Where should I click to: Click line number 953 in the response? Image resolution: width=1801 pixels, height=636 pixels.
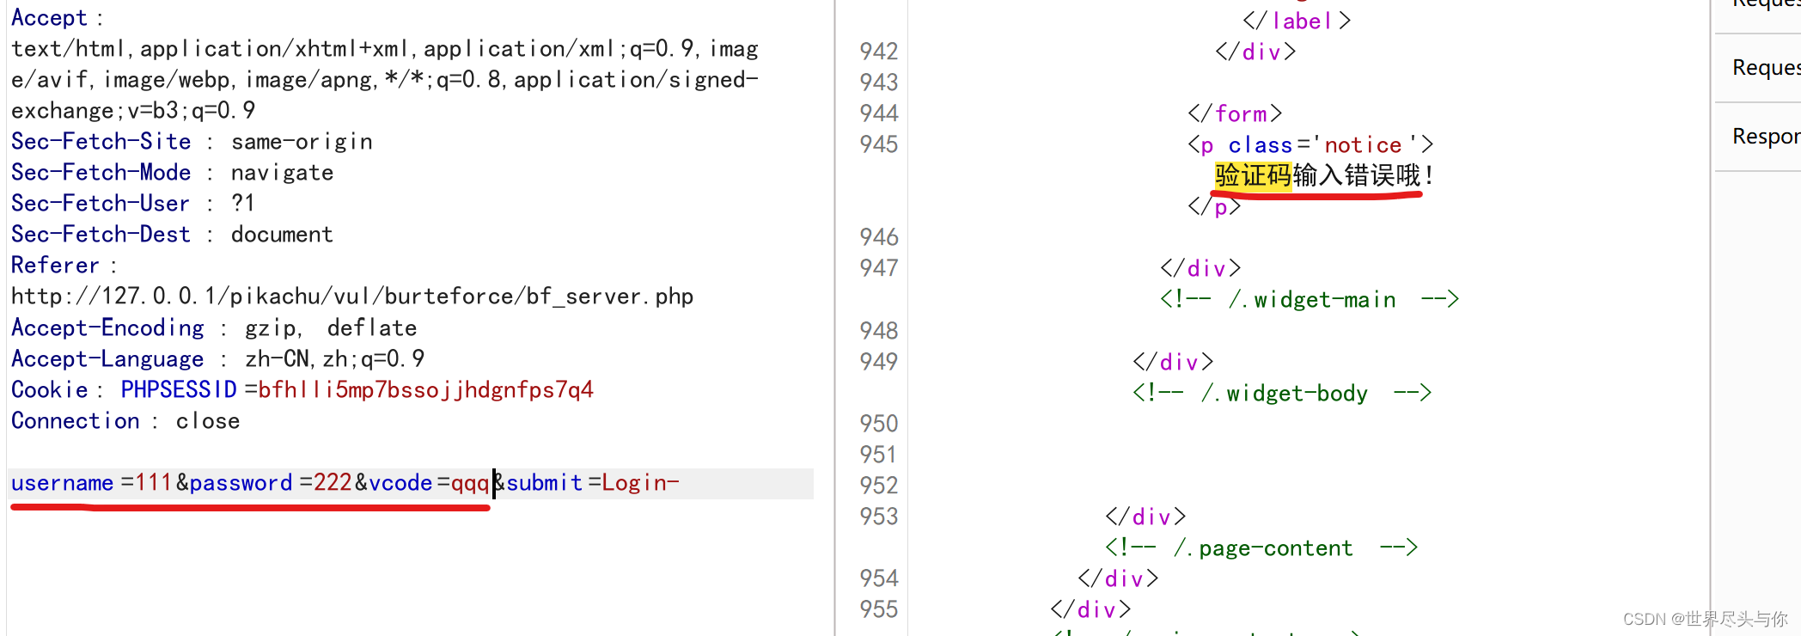(x=879, y=517)
